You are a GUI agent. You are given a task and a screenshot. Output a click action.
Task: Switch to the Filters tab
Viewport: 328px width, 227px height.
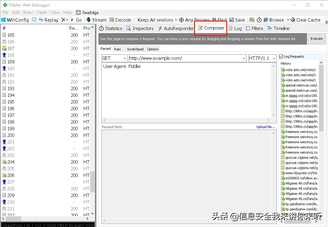point(255,29)
